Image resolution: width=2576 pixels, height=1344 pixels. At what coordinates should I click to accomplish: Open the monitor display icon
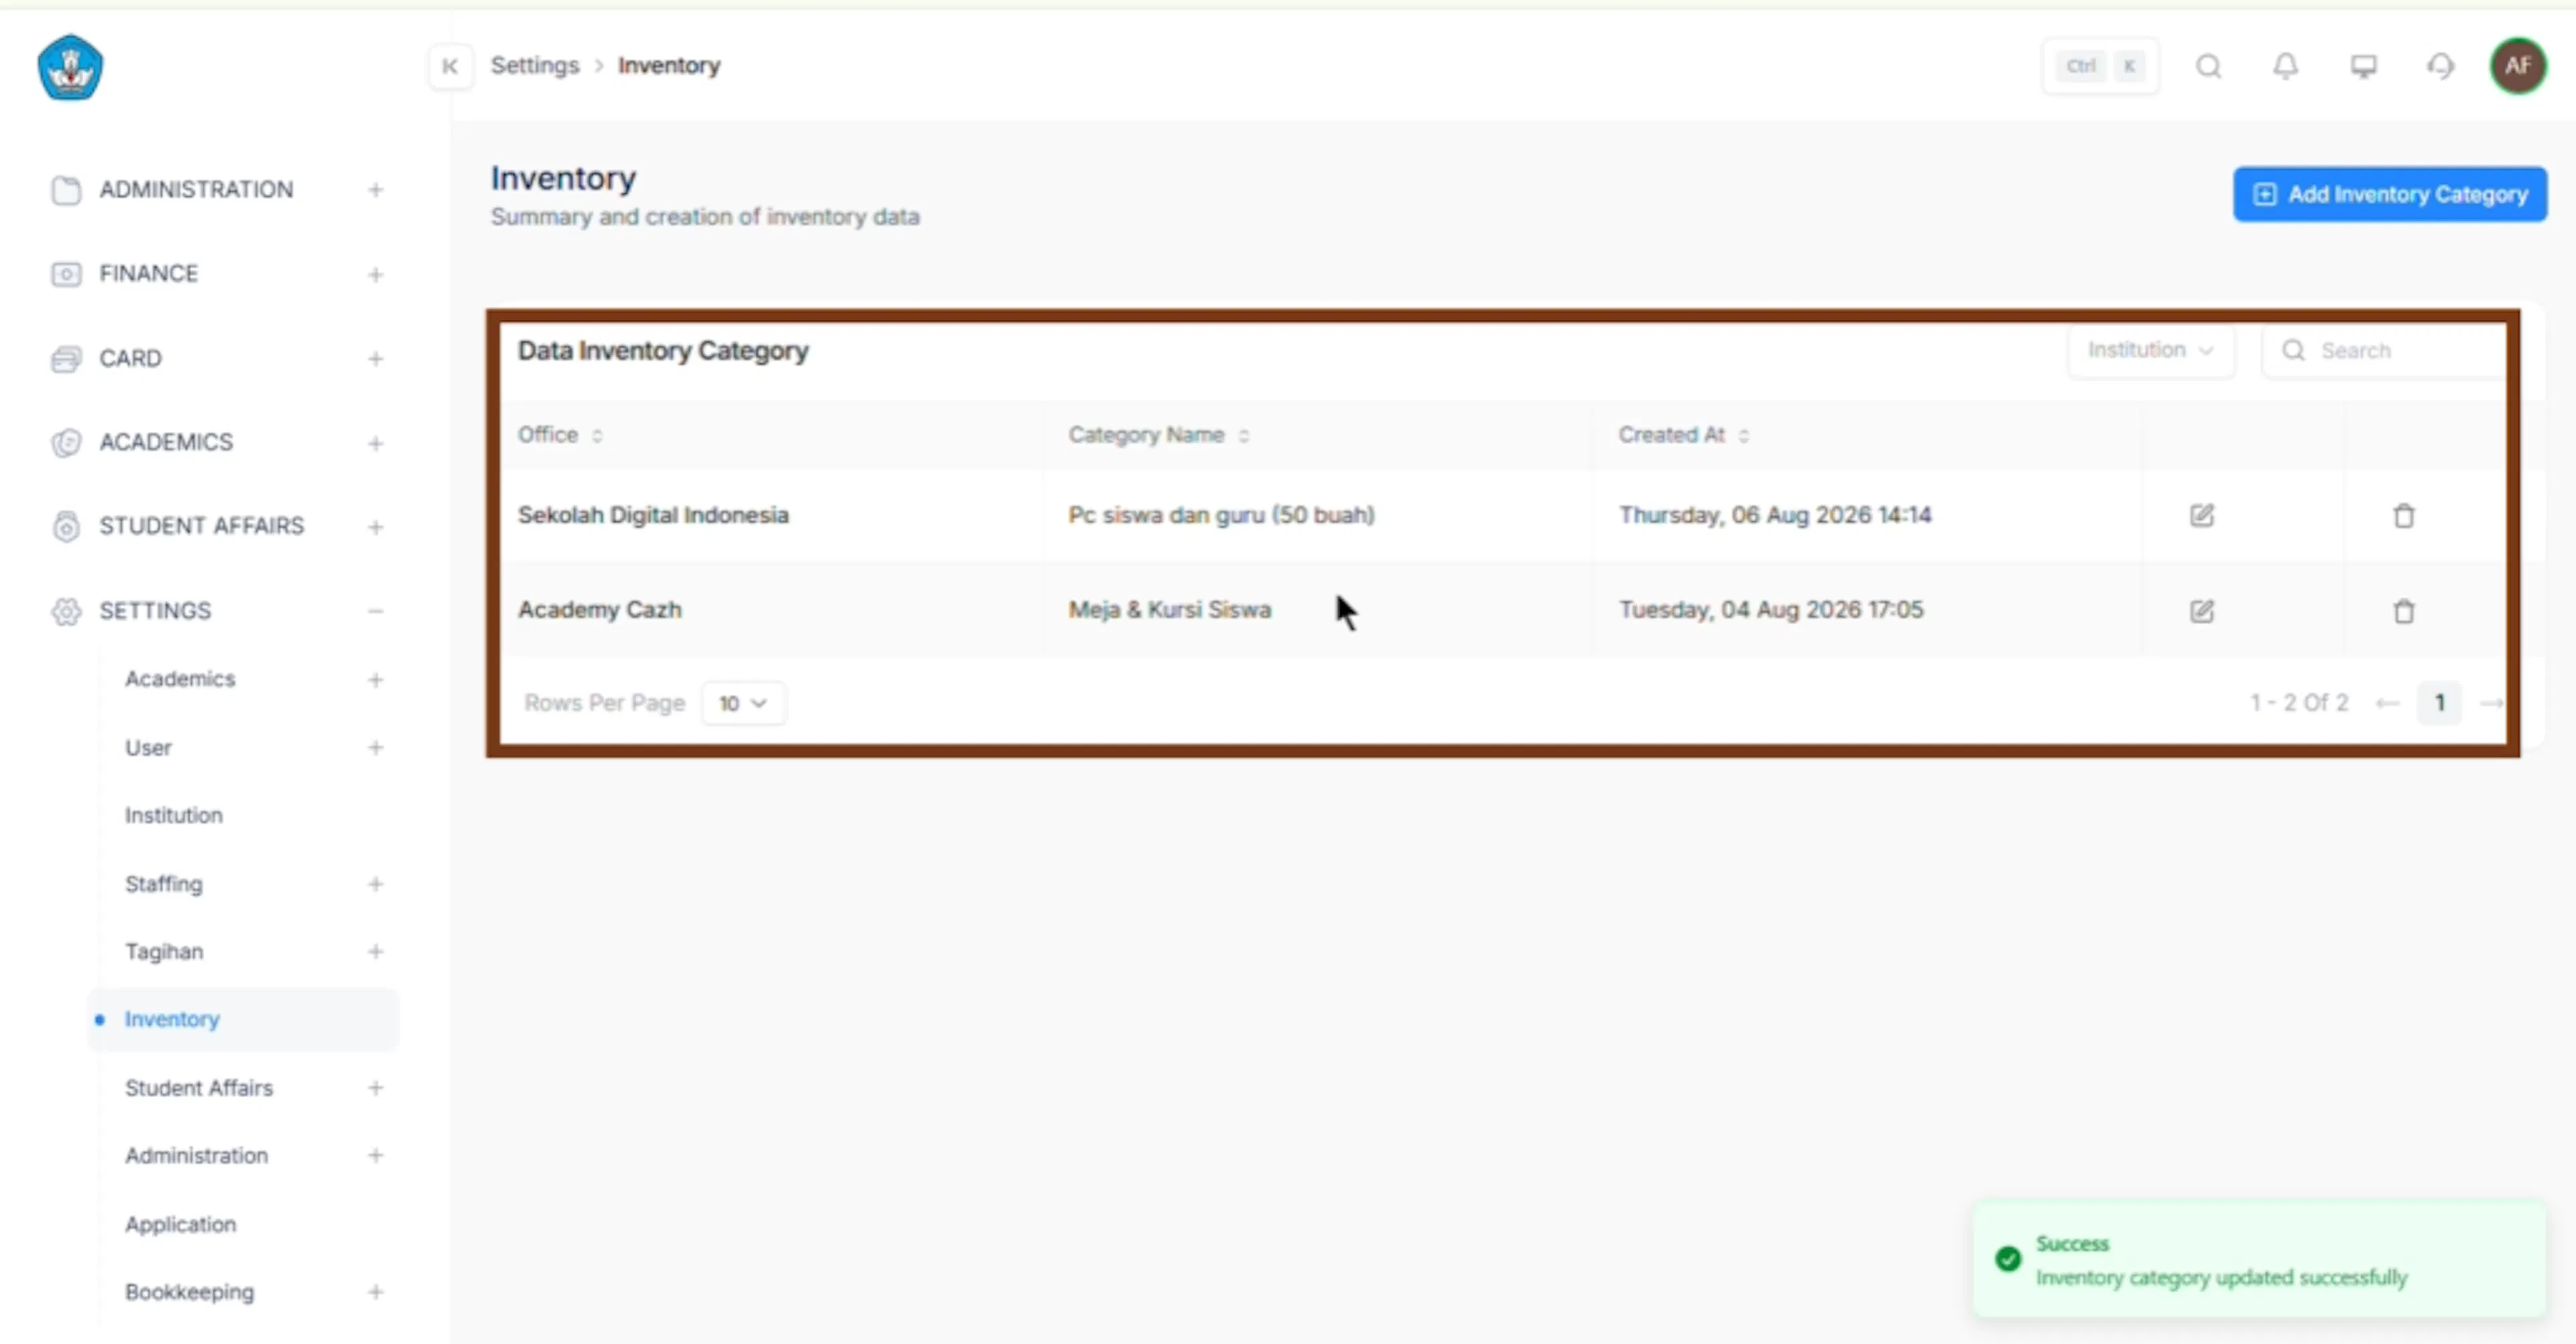click(2363, 66)
